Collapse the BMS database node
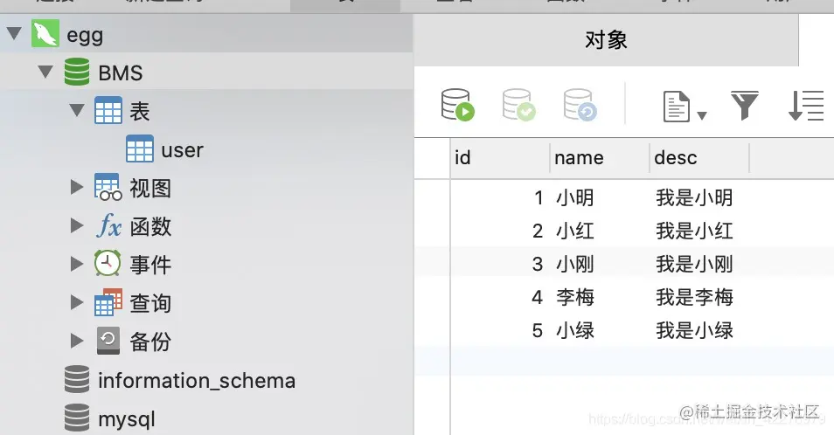The image size is (834, 435). pos(45,72)
